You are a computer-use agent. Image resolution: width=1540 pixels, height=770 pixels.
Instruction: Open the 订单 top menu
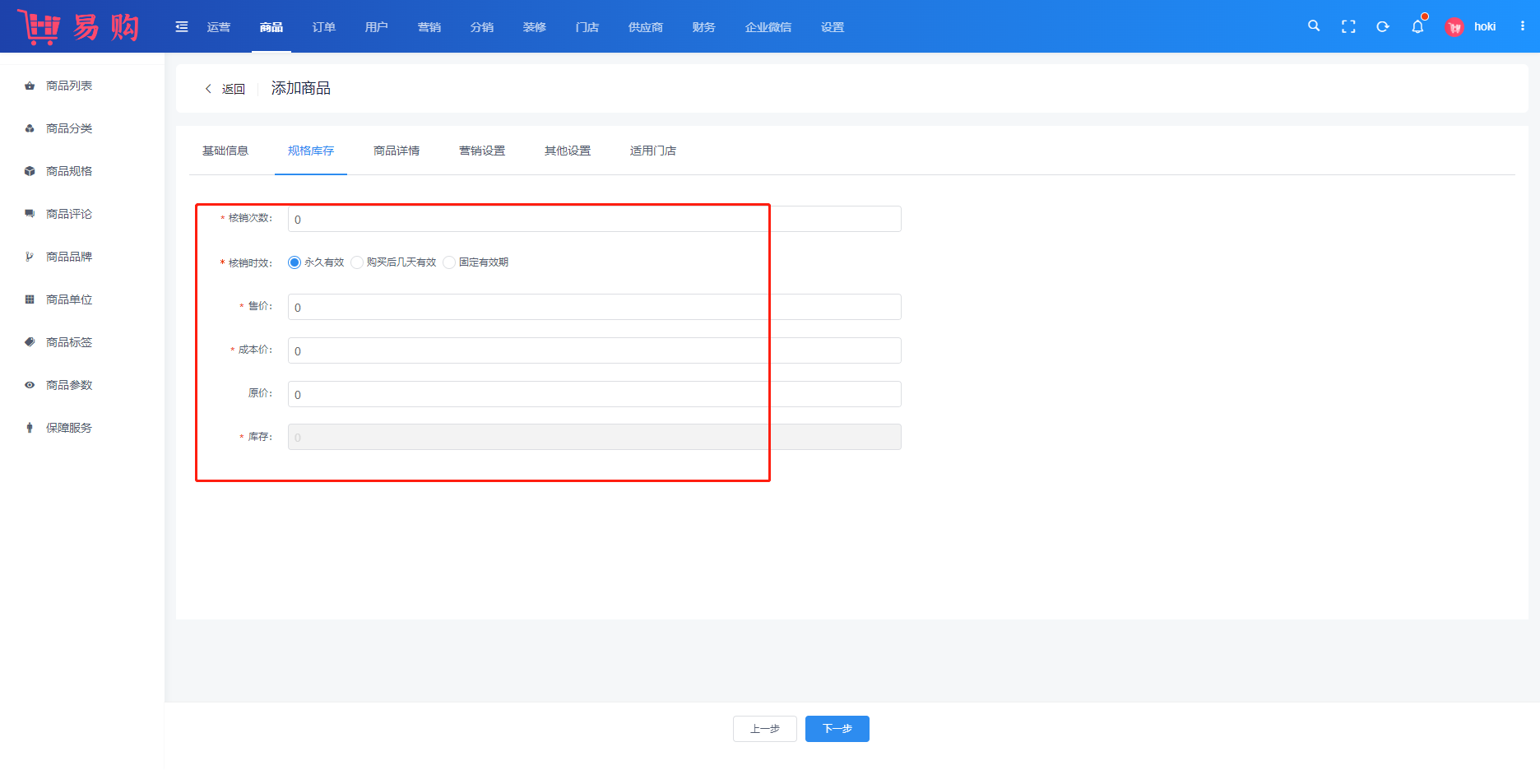(x=324, y=27)
